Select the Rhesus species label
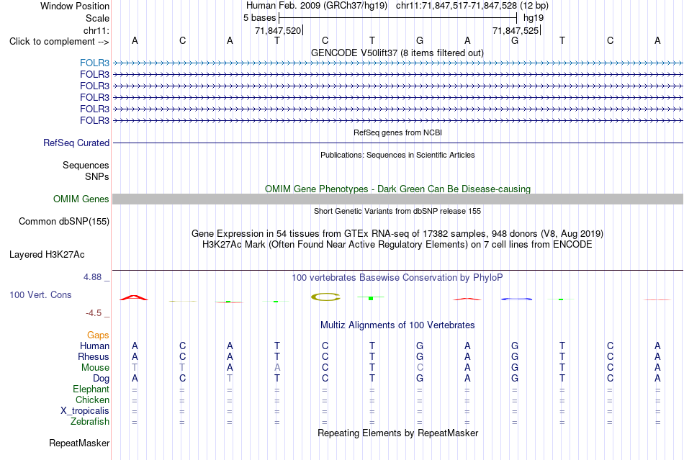This screenshot has width=684, height=460. [94, 356]
